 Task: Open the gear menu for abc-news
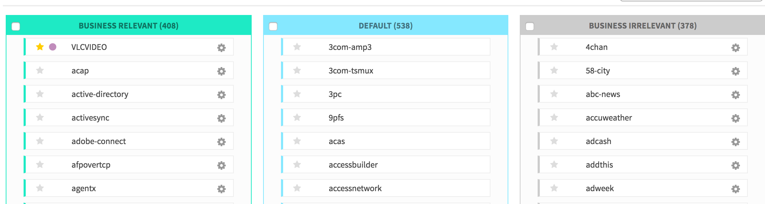coord(735,95)
